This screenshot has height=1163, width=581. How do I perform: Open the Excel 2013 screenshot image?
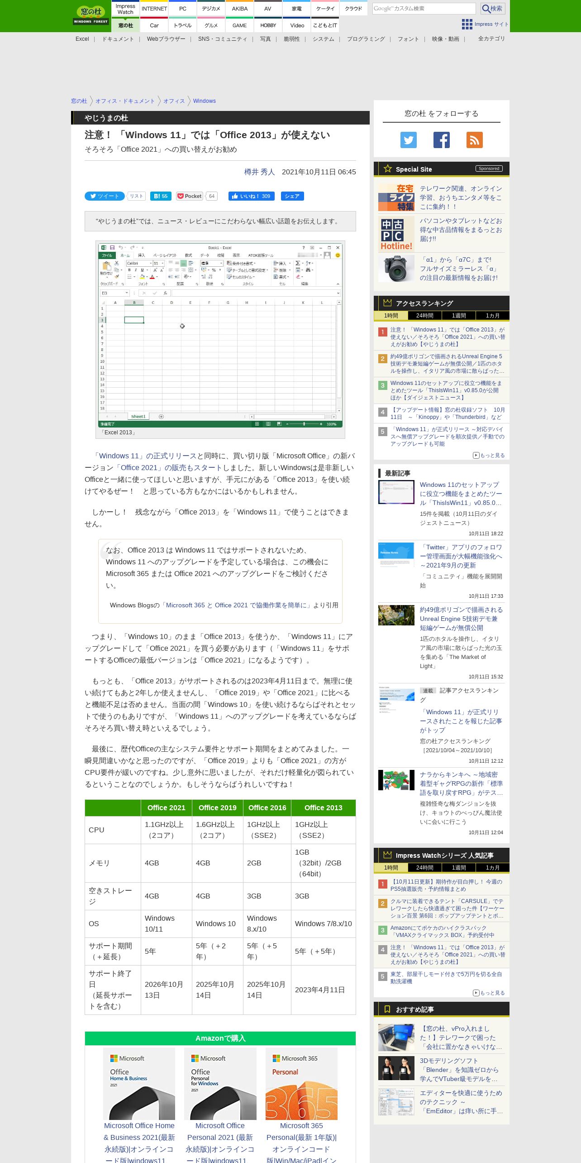pos(220,335)
